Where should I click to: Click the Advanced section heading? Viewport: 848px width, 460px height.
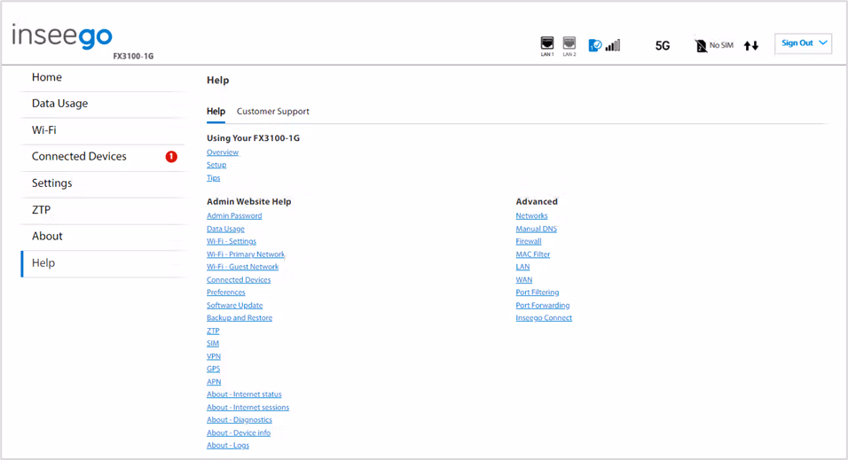(x=537, y=201)
